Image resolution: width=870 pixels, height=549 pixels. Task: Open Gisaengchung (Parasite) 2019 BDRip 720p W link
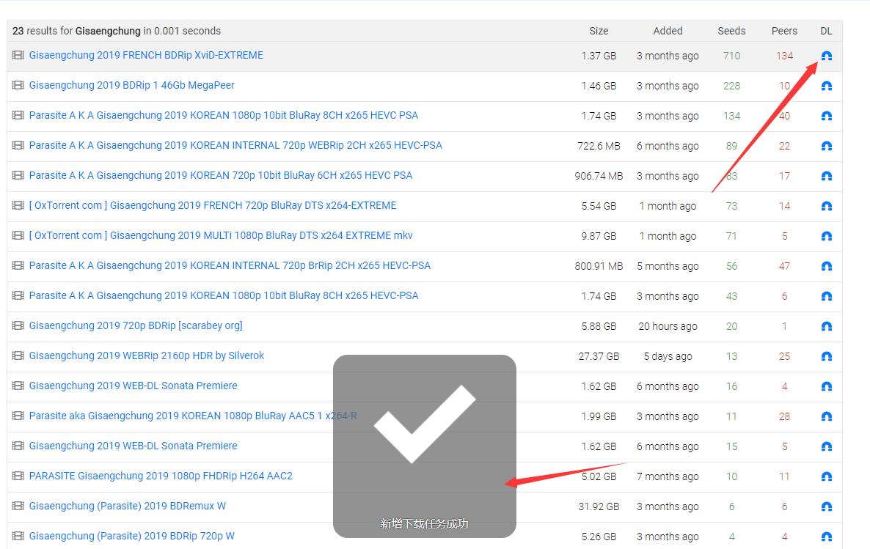[131, 536]
